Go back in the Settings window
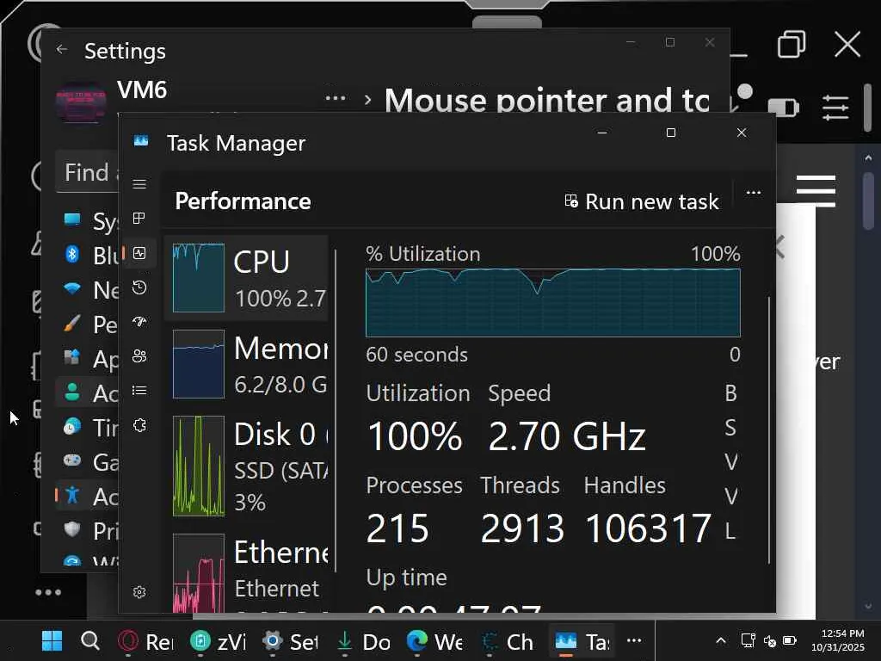Viewport: 881px width, 661px height. tap(62, 50)
